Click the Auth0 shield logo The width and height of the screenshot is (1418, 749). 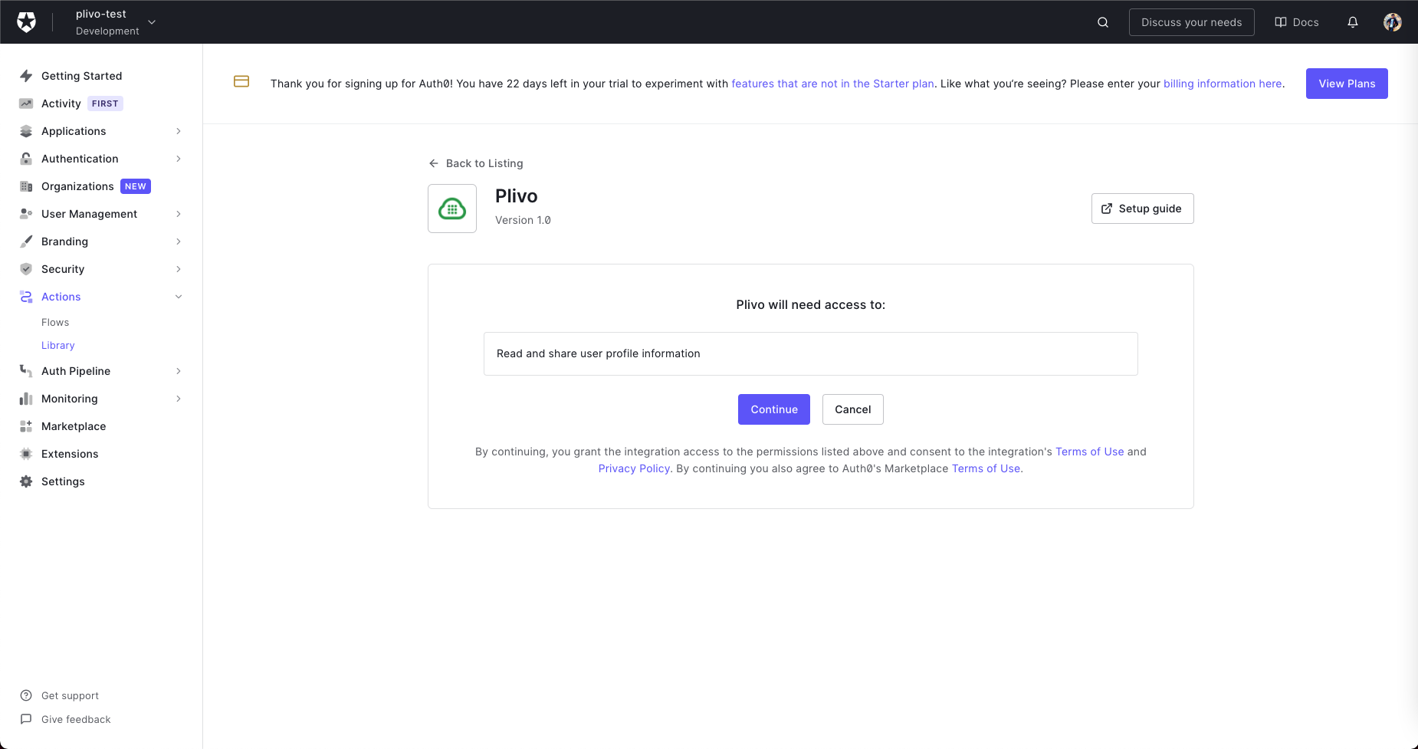(x=27, y=22)
